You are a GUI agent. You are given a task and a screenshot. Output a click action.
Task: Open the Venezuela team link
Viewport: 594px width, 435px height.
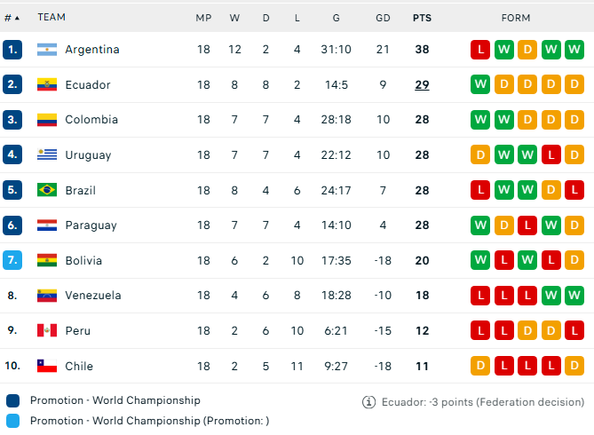click(92, 296)
